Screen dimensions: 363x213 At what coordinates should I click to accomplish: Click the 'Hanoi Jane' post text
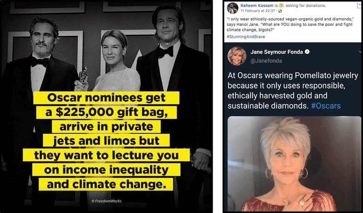[289, 24]
